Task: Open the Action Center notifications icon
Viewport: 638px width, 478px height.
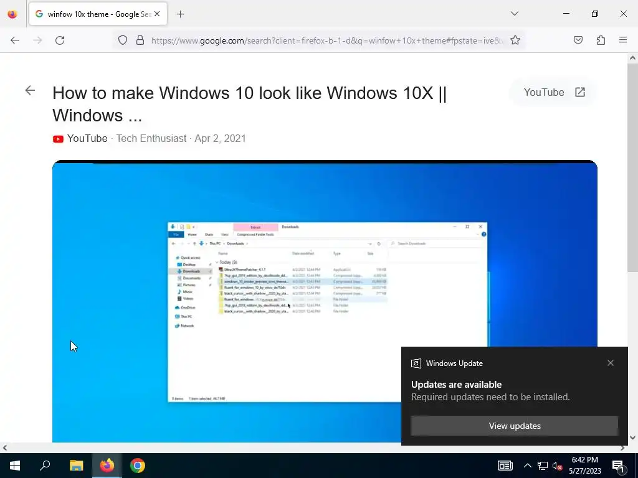Action: coord(619,466)
